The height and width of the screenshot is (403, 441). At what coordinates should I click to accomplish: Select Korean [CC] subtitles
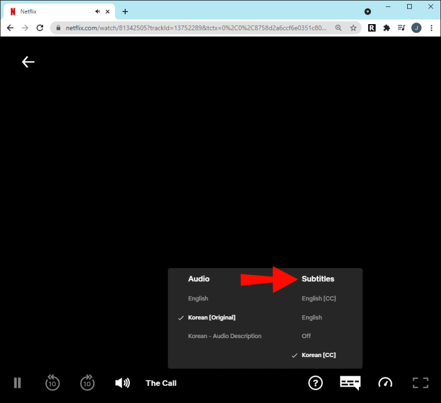click(319, 355)
